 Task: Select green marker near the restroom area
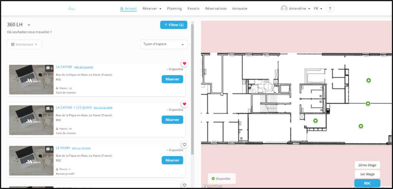pyautogui.click(x=315, y=121)
